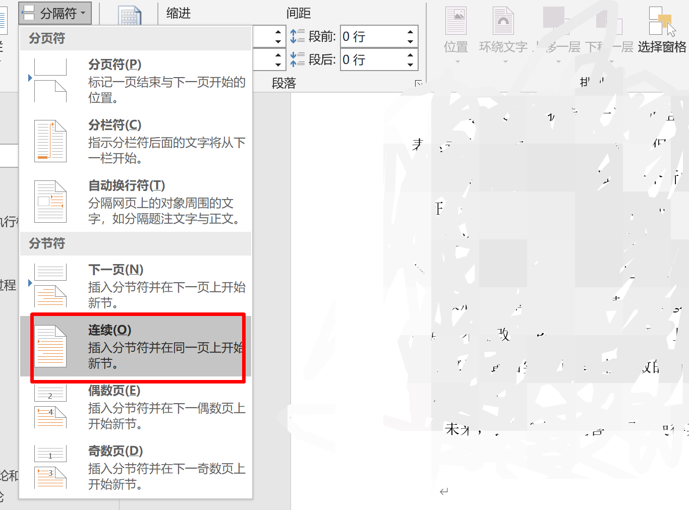689x510 pixels.
Task: Insert 下一页(N) section break
Action: (x=136, y=286)
